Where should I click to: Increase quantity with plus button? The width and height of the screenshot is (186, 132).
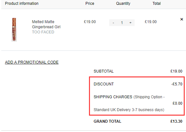coord(130,22)
